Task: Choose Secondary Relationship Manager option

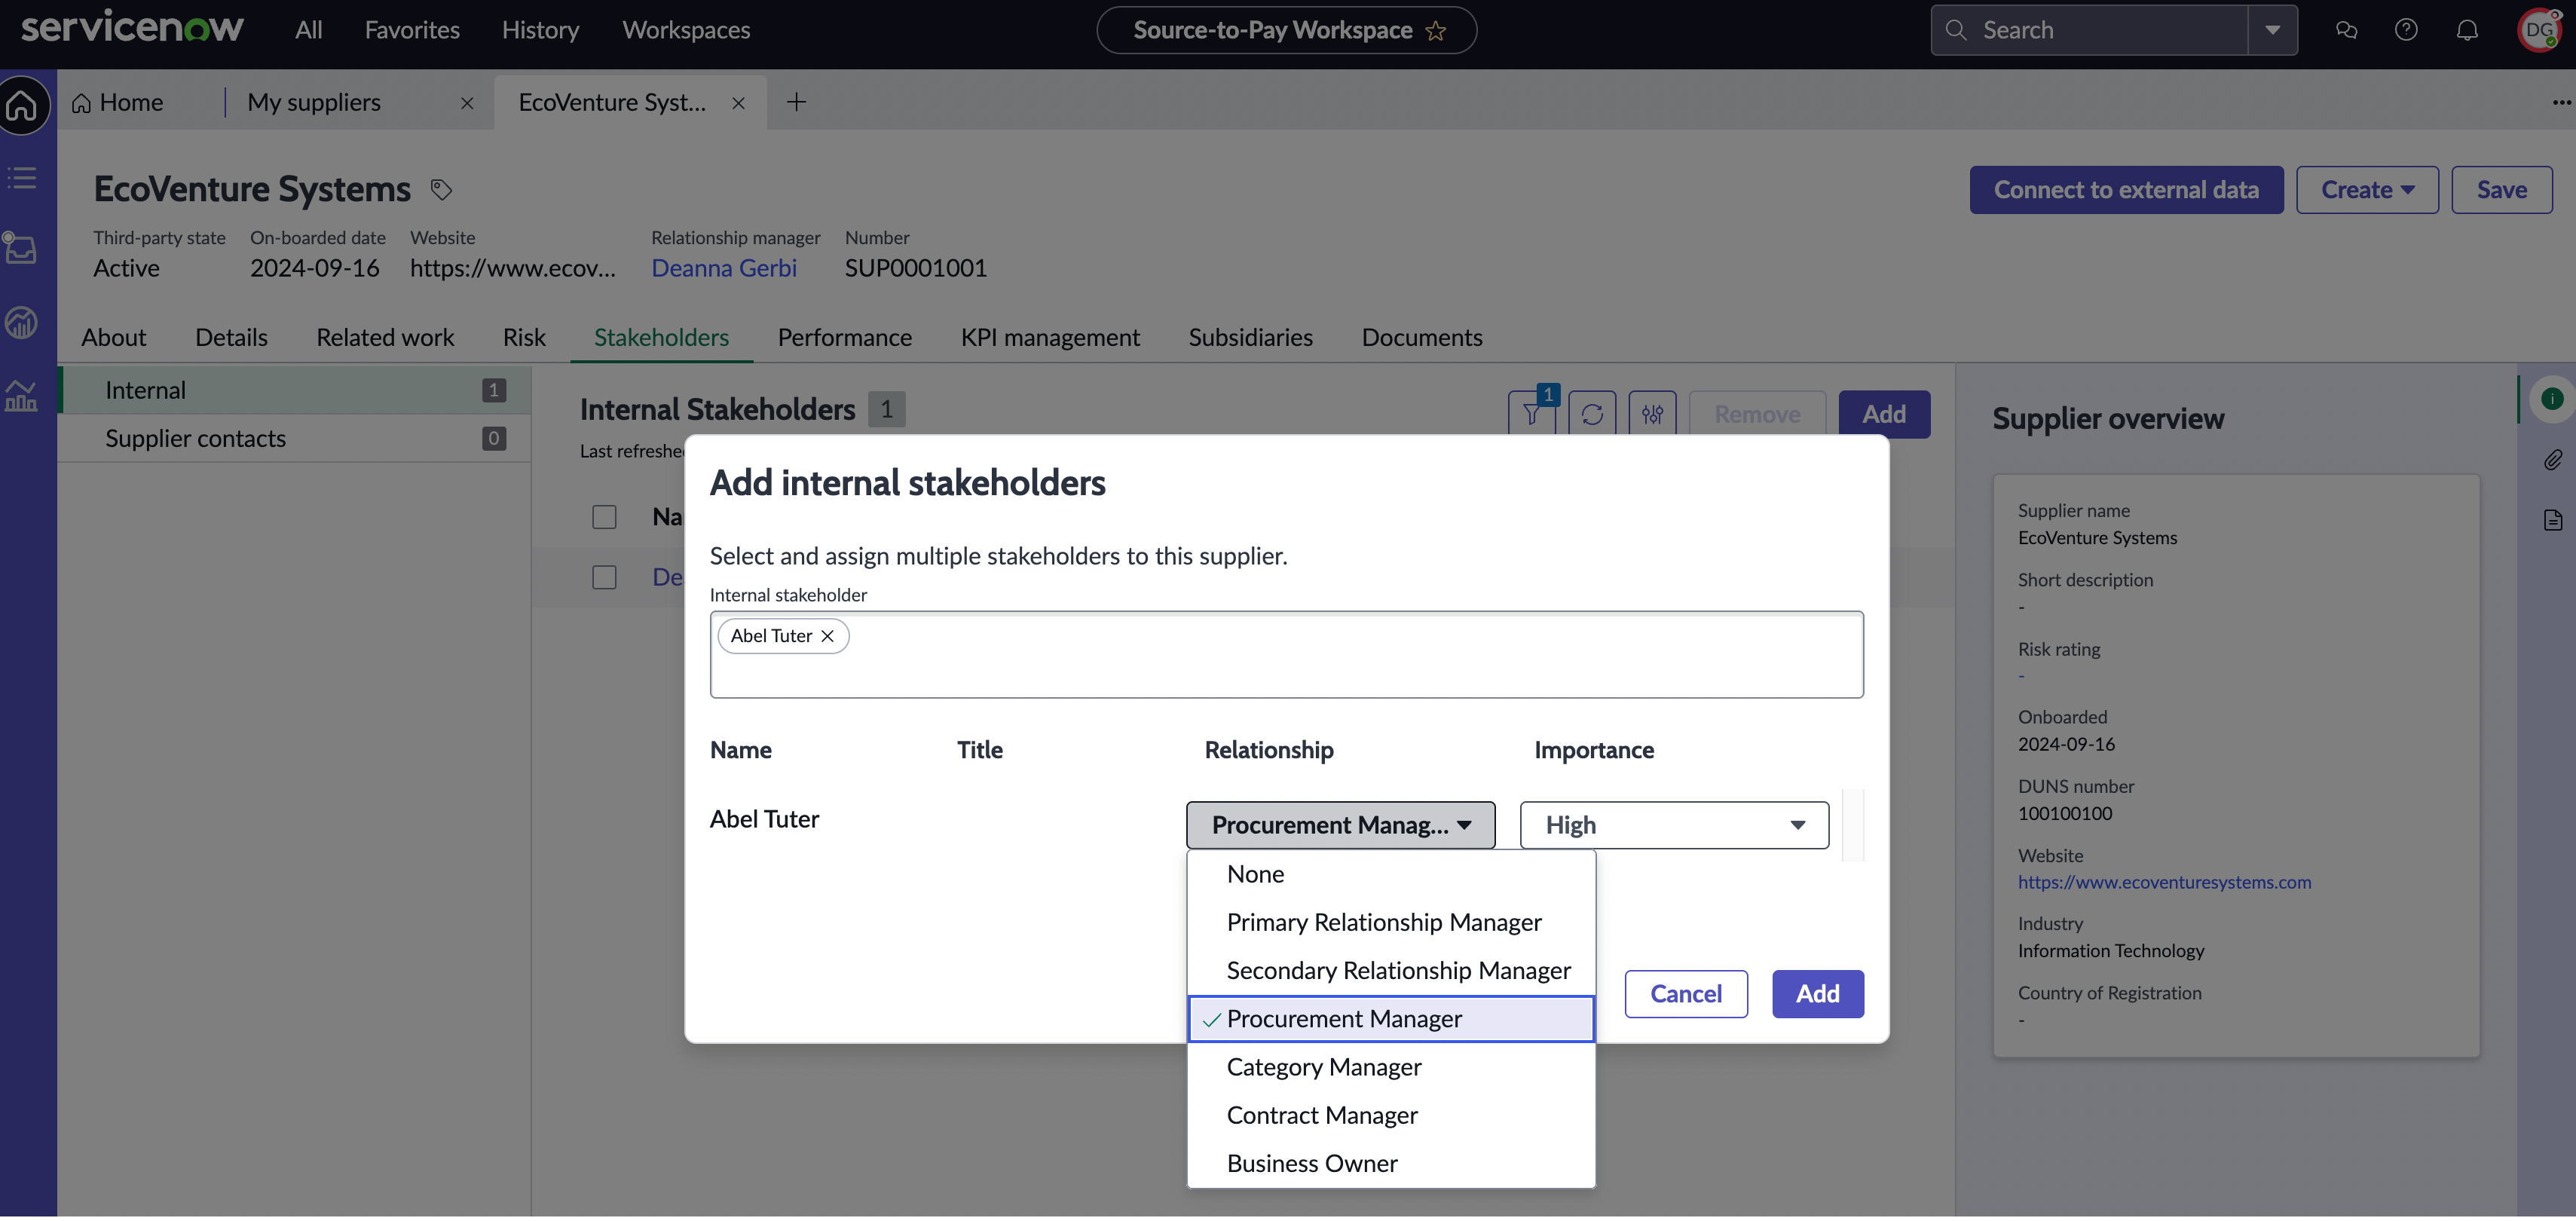Action: click(x=1390, y=971)
